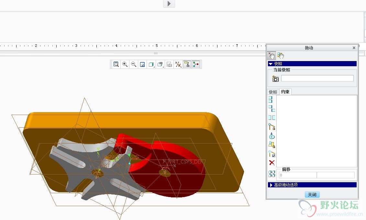This screenshot has width=366, height=220.
Task: Click the 关闭 button
Action: [312, 194]
